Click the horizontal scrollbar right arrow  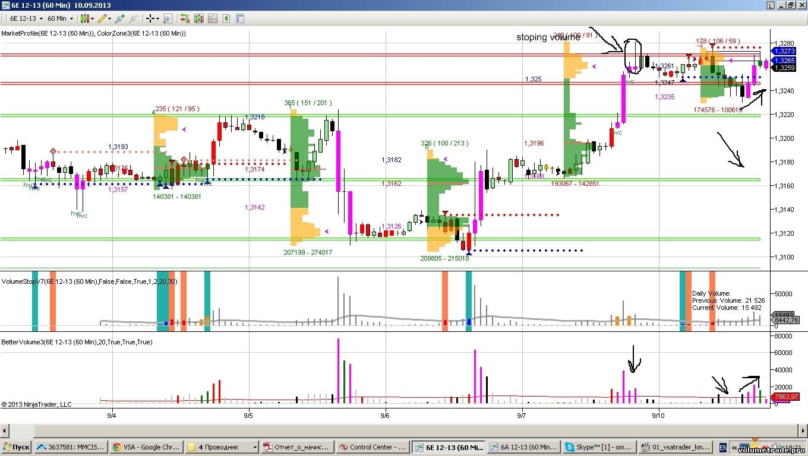[803, 430]
